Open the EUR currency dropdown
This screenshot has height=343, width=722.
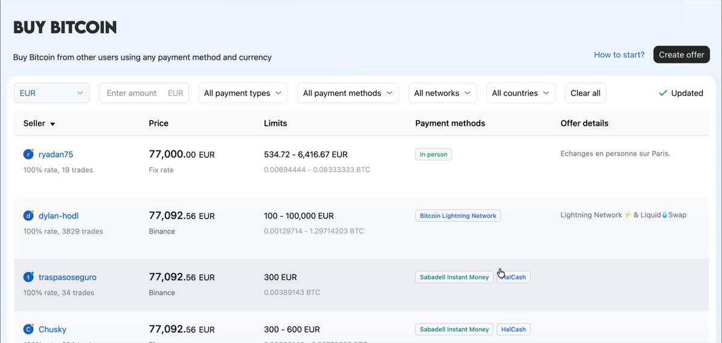[x=52, y=93]
